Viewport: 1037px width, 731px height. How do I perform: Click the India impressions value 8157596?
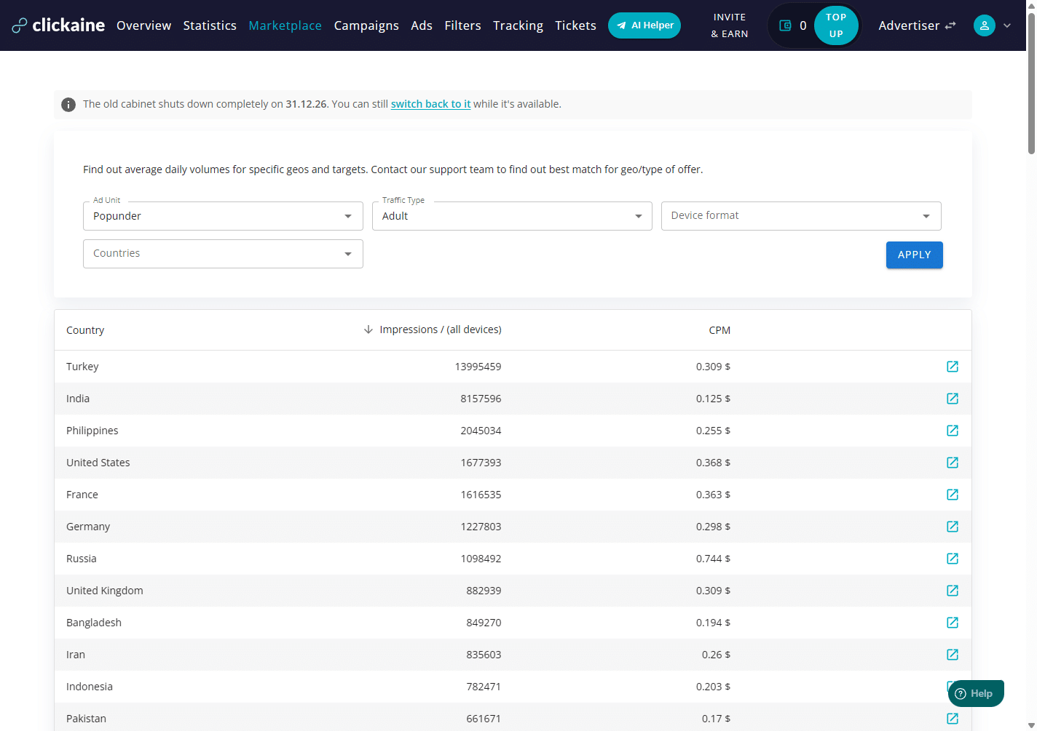pyautogui.click(x=481, y=399)
